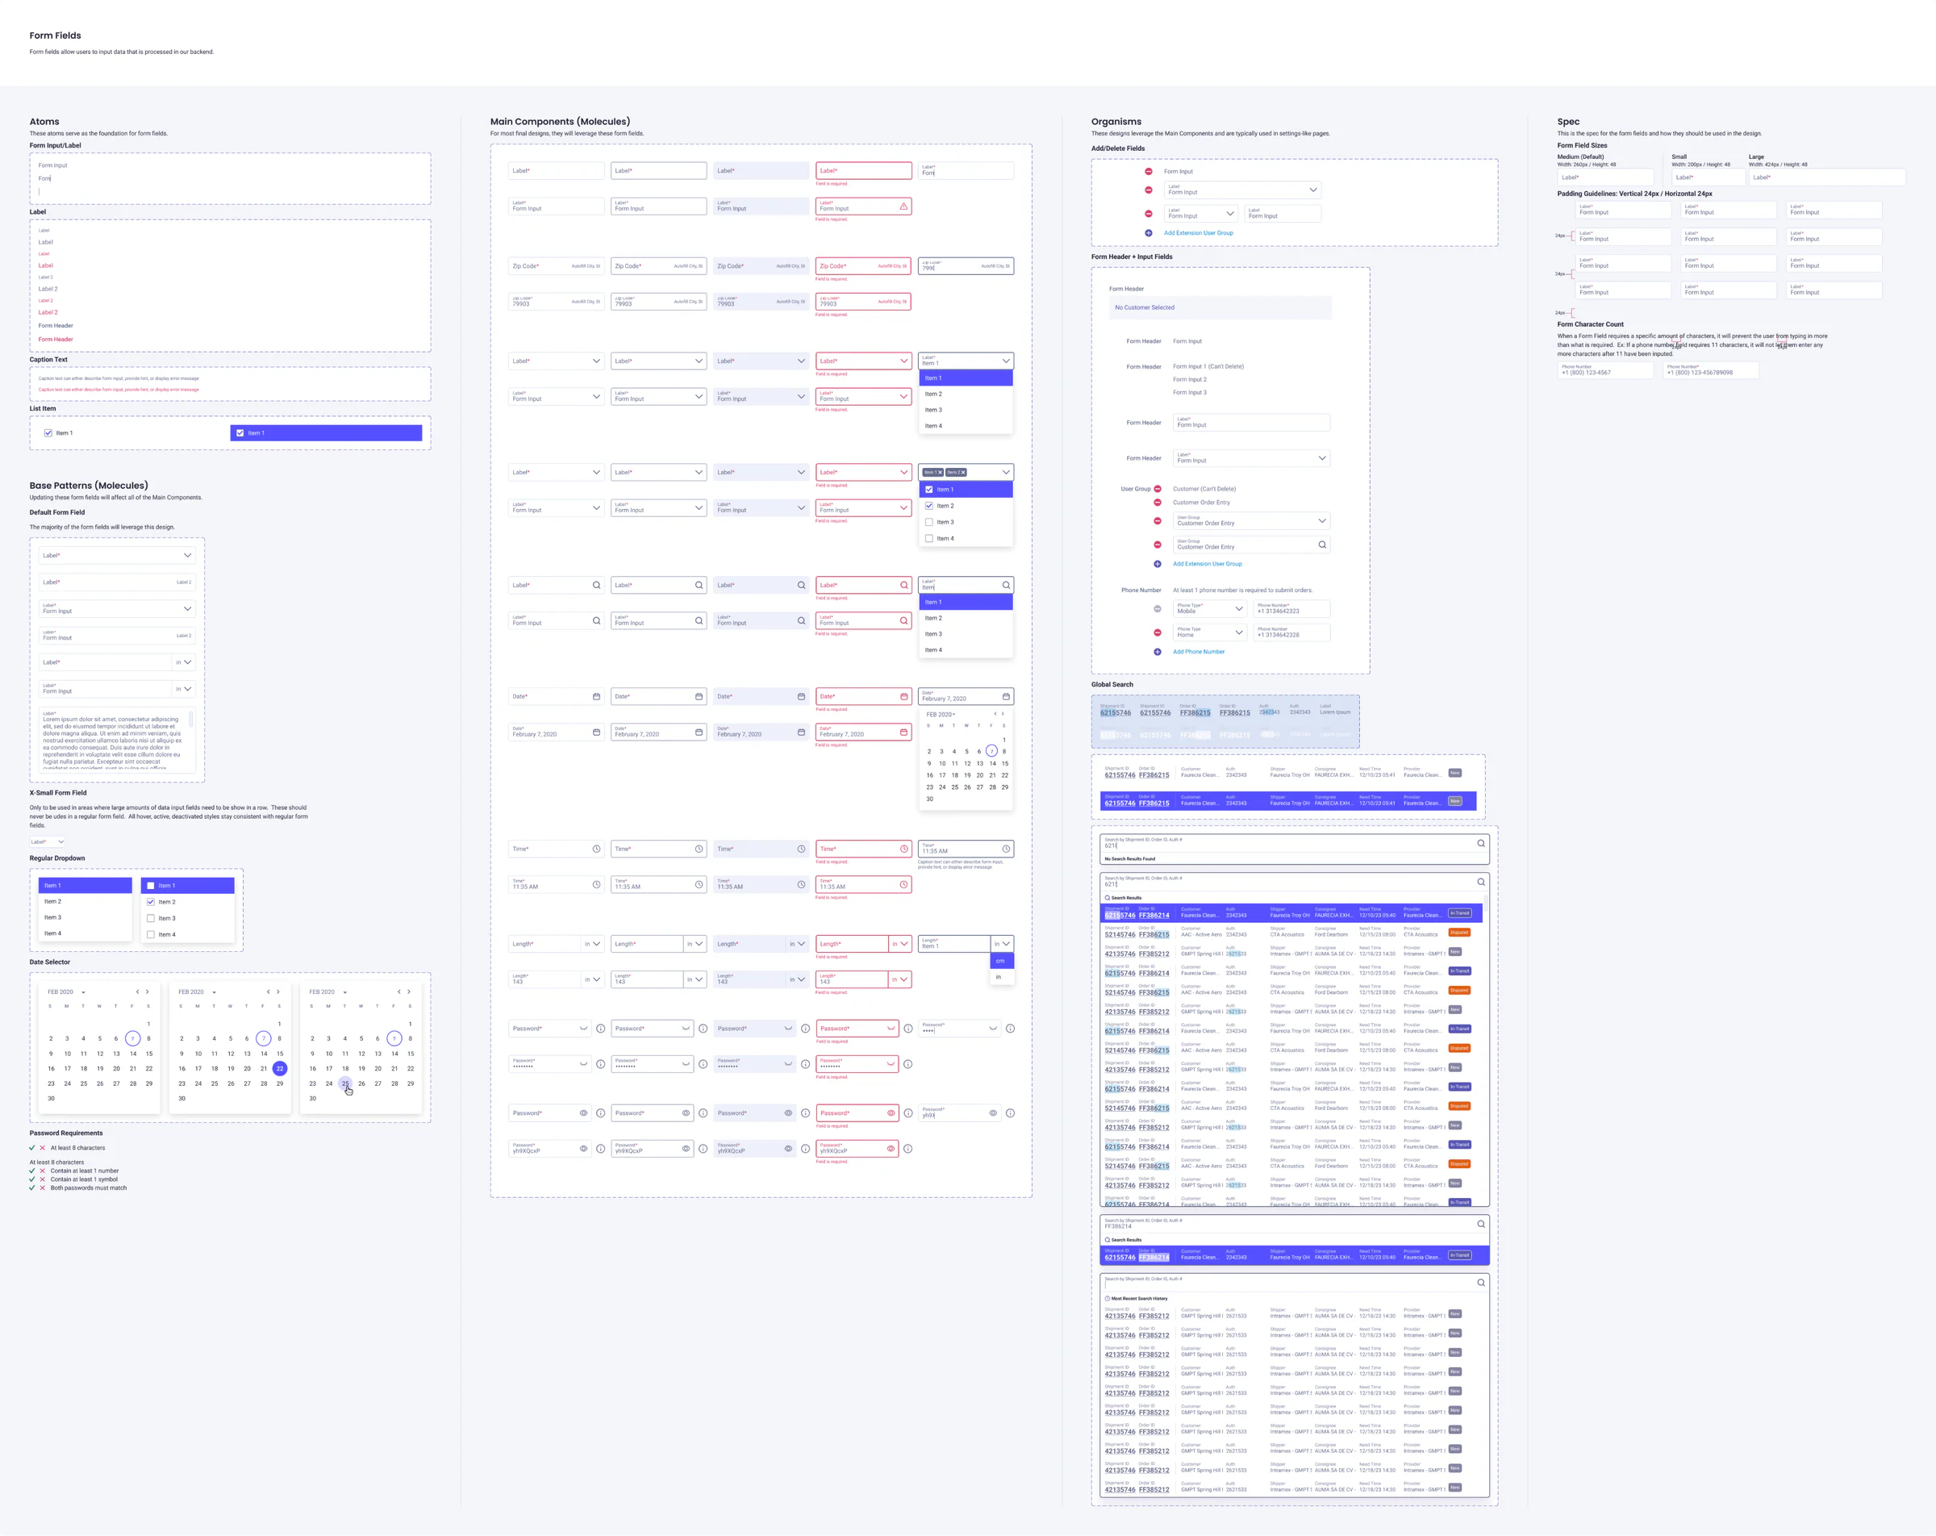1936x1536 pixels.
Task: Click the info icon beside the active masked password field
Action: click(1010, 1029)
